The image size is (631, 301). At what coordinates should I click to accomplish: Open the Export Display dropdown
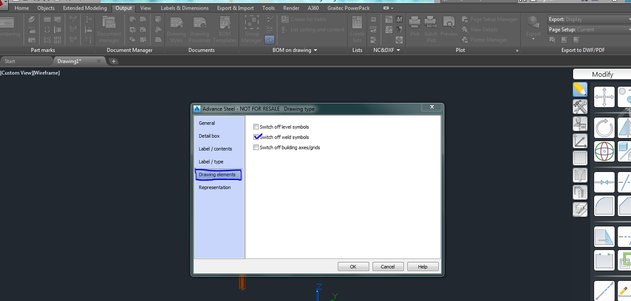coord(589,19)
